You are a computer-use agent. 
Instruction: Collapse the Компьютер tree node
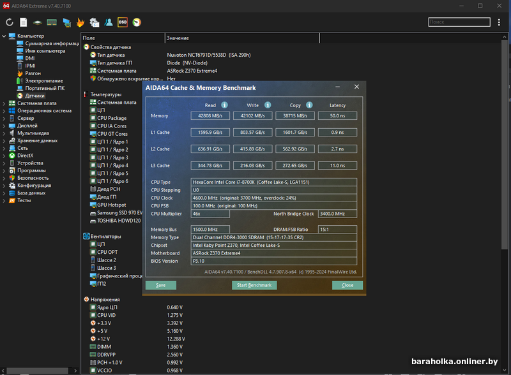click(4, 36)
